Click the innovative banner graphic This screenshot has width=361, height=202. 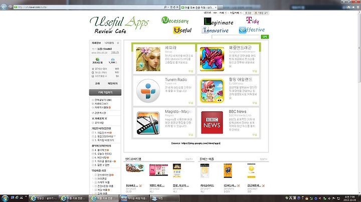215,30
